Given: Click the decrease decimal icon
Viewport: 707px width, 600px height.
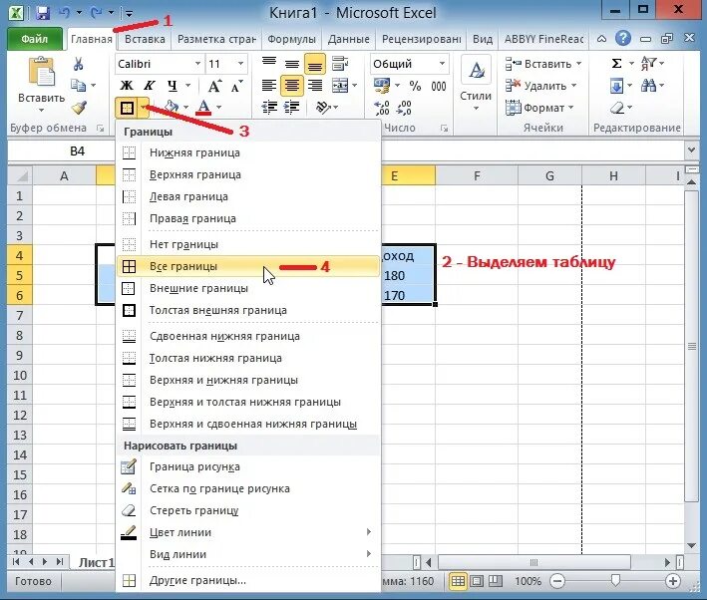Looking at the screenshot, I should tap(404, 108).
